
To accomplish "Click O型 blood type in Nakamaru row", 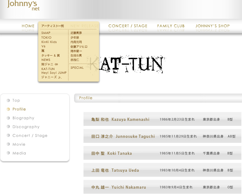I will (230, 187).
